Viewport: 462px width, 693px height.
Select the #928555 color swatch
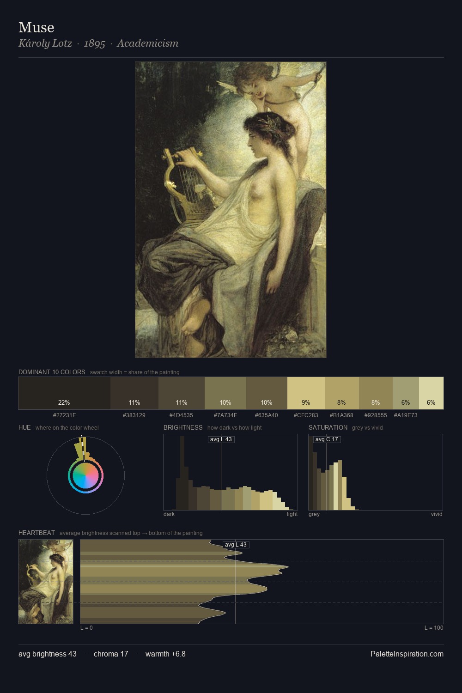click(376, 393)
